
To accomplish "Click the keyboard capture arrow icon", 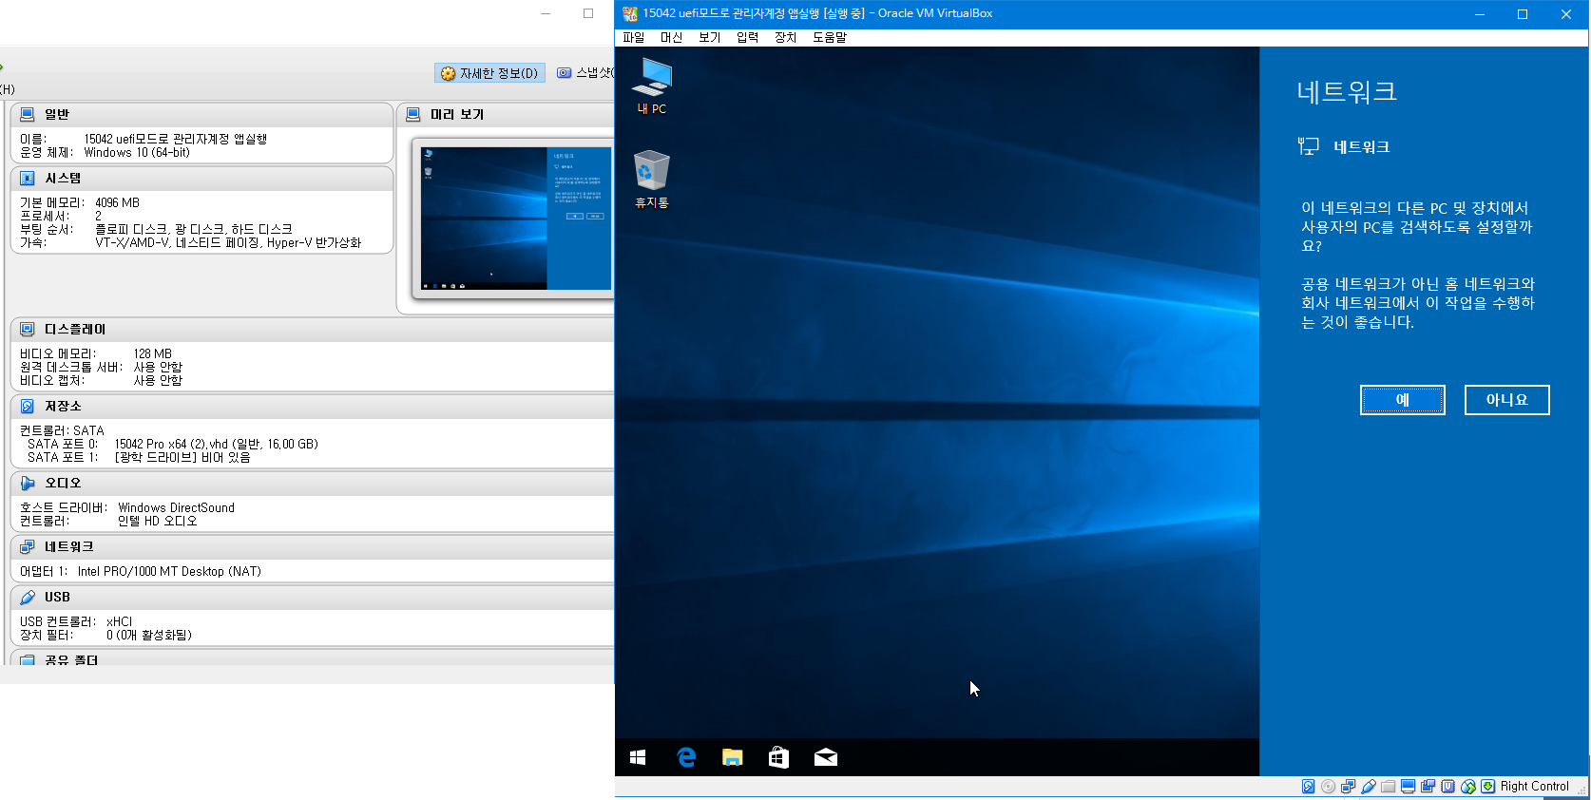I will point(1488,787).
